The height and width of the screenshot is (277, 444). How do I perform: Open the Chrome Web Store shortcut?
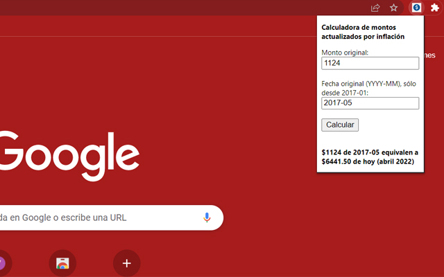pyautogui.click(x=62, y=263)
